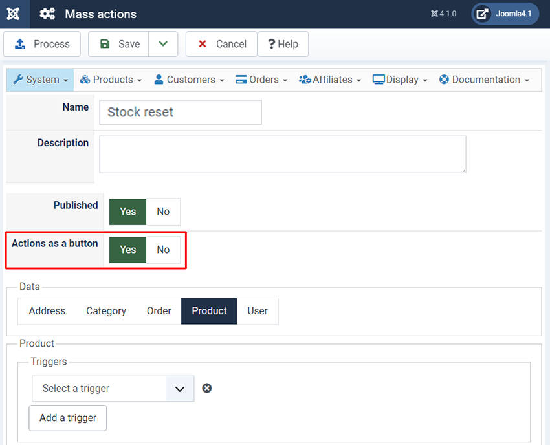Click the Help question mark icon

click(272, 44)
